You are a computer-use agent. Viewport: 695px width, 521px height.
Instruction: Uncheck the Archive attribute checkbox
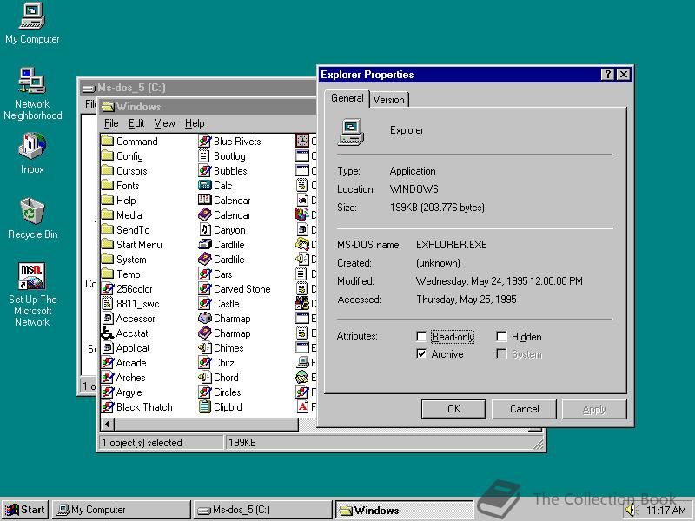pos(421,354)
